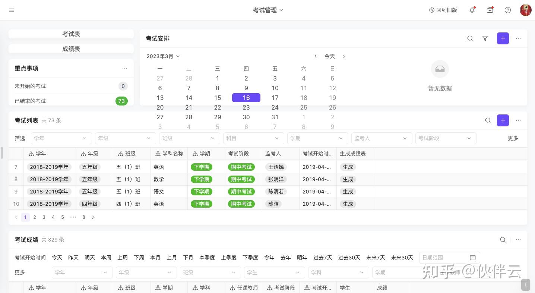Click the help question mark icon
535x293 pixels.
(x=508, y=10)
